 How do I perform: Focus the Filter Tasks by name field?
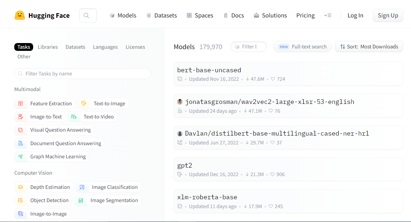point(83,74)
